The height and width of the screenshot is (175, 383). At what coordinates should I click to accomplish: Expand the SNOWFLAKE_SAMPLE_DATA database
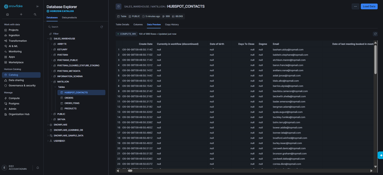48,135
